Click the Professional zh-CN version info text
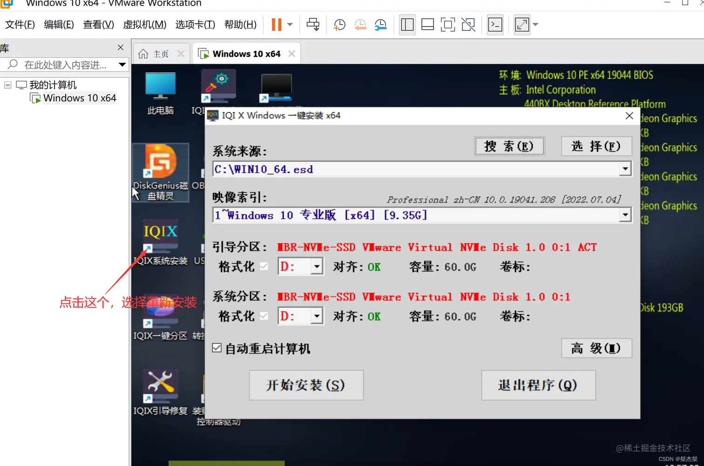 tap(504, 200)
